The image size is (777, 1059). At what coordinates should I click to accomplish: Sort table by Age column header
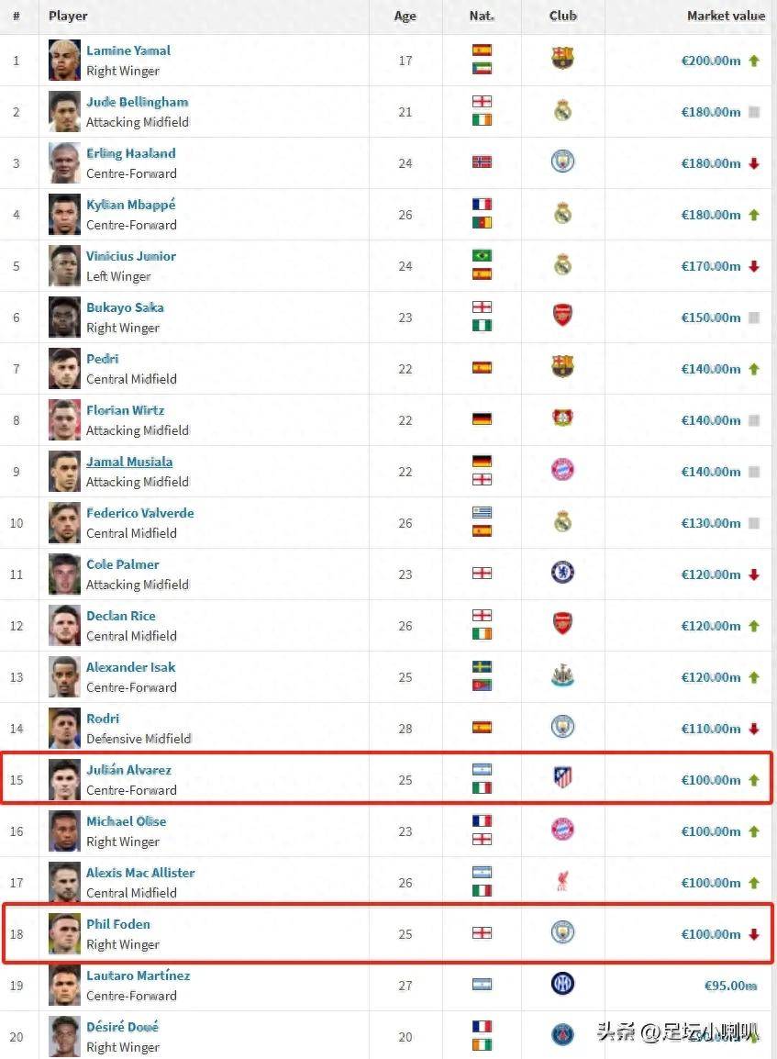point(405,16)
